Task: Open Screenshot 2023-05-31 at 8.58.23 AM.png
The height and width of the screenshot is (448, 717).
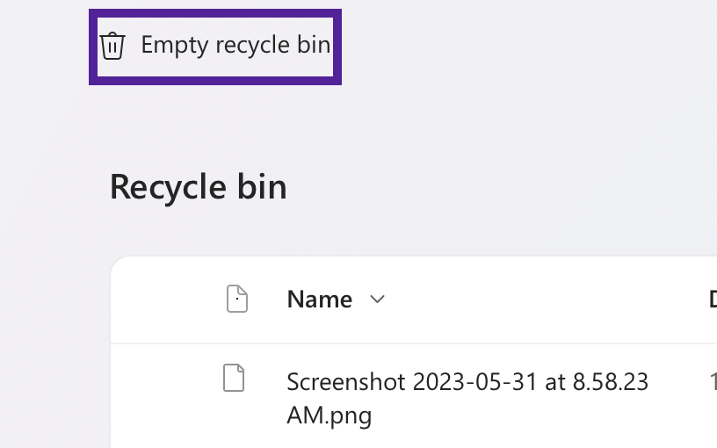Action: (x=467, y=398)
